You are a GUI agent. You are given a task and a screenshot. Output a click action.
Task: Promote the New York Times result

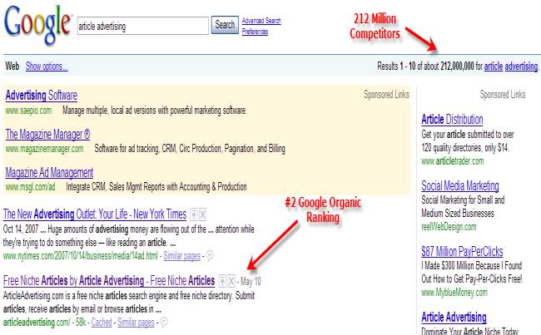[194, 214]
